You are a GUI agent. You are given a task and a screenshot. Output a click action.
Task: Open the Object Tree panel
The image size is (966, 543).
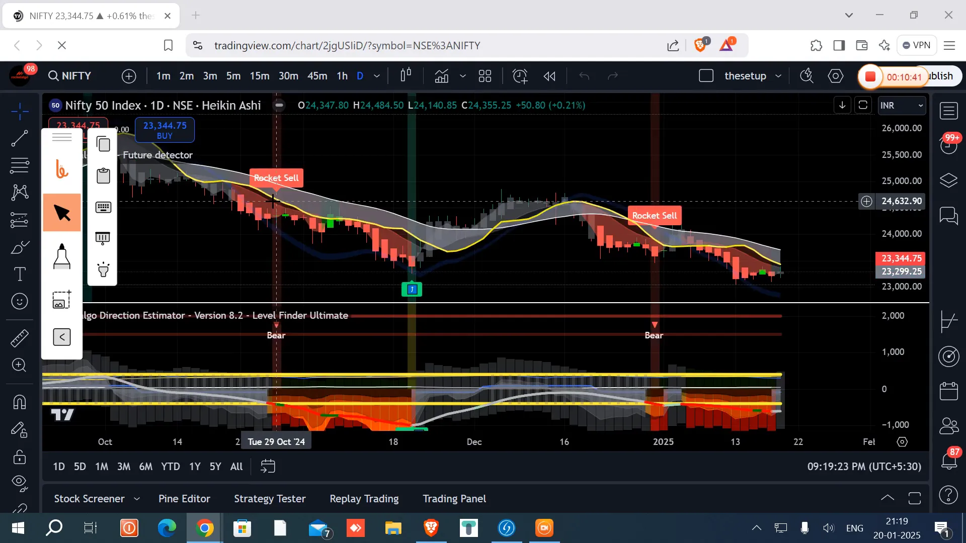click(x=949, y=180)
